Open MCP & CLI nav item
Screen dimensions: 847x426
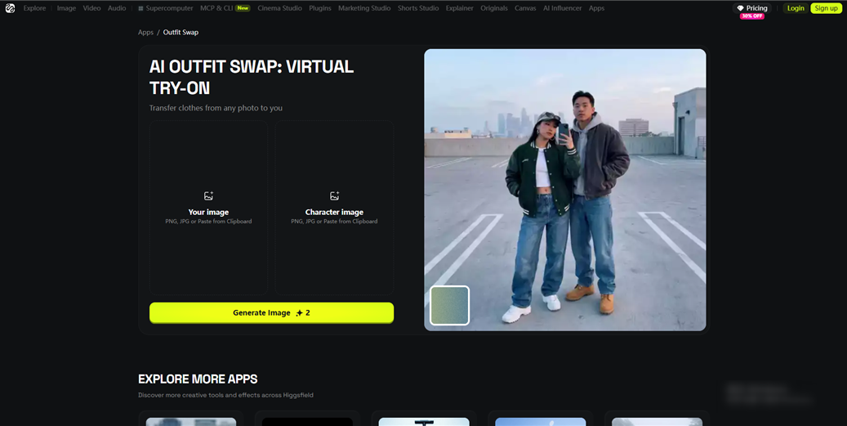coord(216,8)
